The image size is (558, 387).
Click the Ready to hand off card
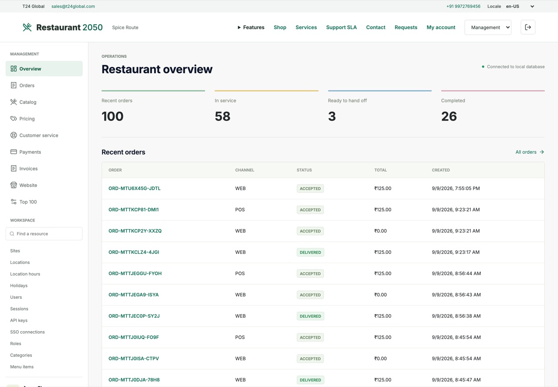(380, 107)
